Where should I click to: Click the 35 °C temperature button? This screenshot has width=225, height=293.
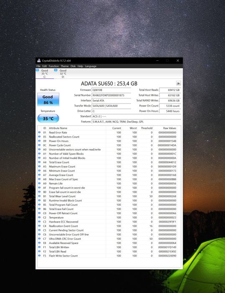[x=48, y=119]
